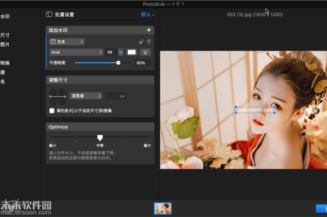The image size is (327, 217).
Task: Toggle the sidebar panel icon beside 批量设置
Action: 49,14
